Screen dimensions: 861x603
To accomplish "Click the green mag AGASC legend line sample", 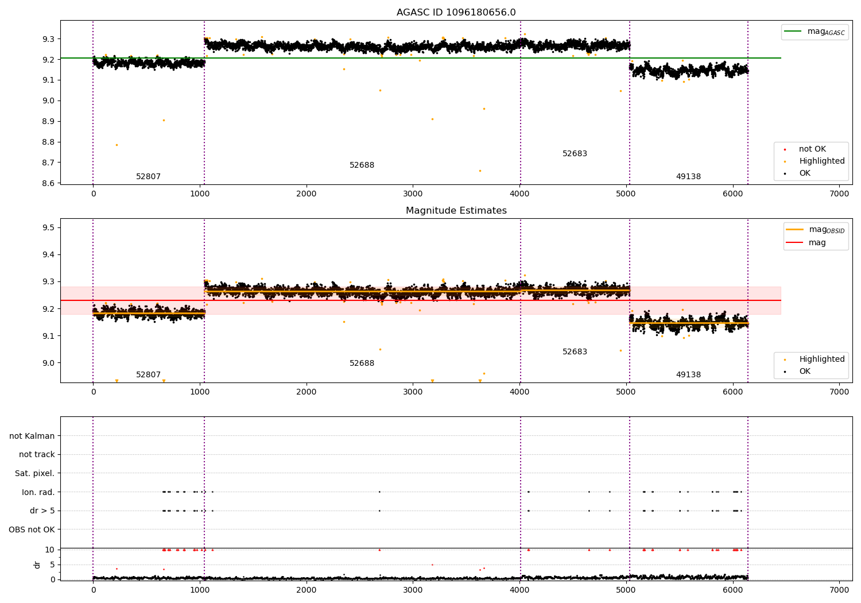I will pyautogui.click(x=793, y=32).
